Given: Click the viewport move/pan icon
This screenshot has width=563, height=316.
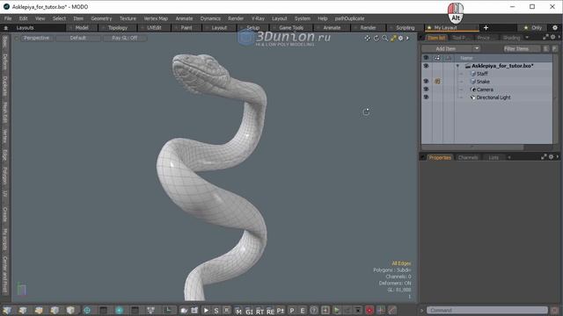Looking at the screenshot, I should click(x=368, y=38).
